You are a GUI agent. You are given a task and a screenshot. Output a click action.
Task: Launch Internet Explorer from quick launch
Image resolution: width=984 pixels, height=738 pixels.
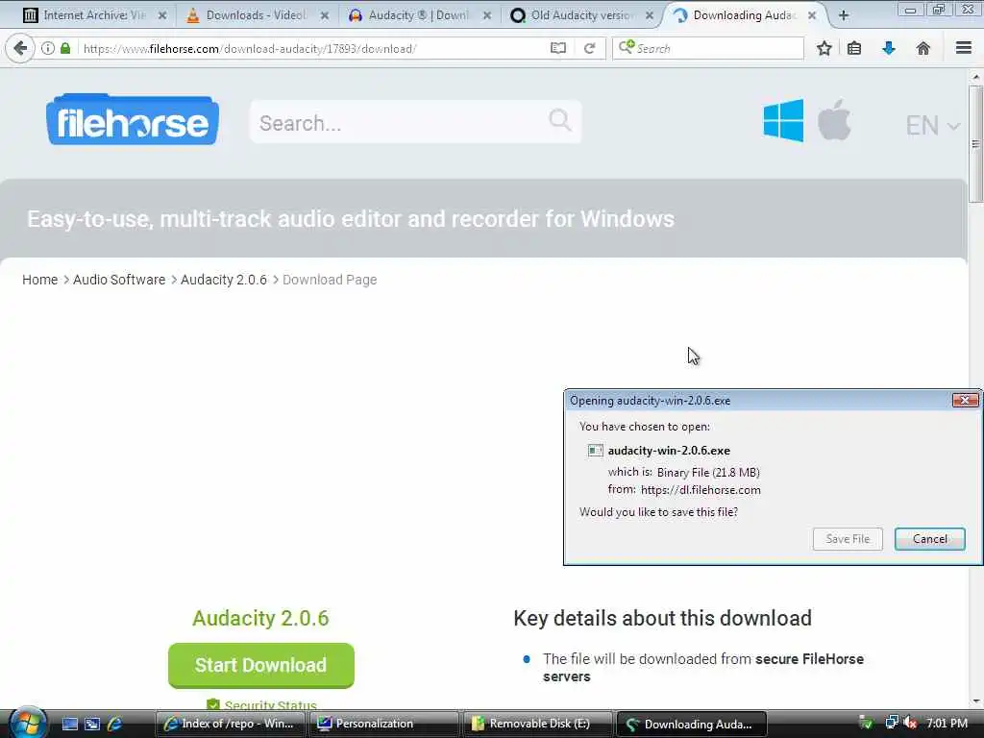pos(115,725)
